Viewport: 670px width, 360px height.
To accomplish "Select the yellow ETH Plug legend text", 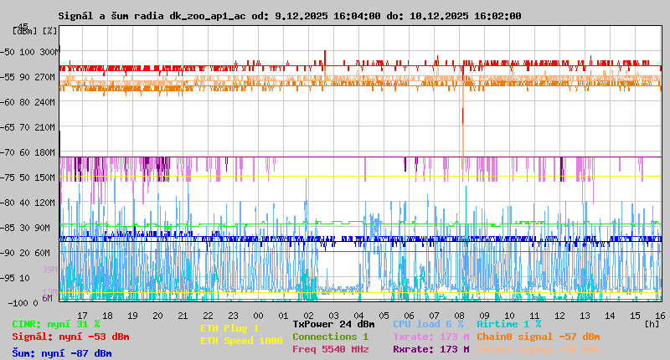I will coord(229,328).
